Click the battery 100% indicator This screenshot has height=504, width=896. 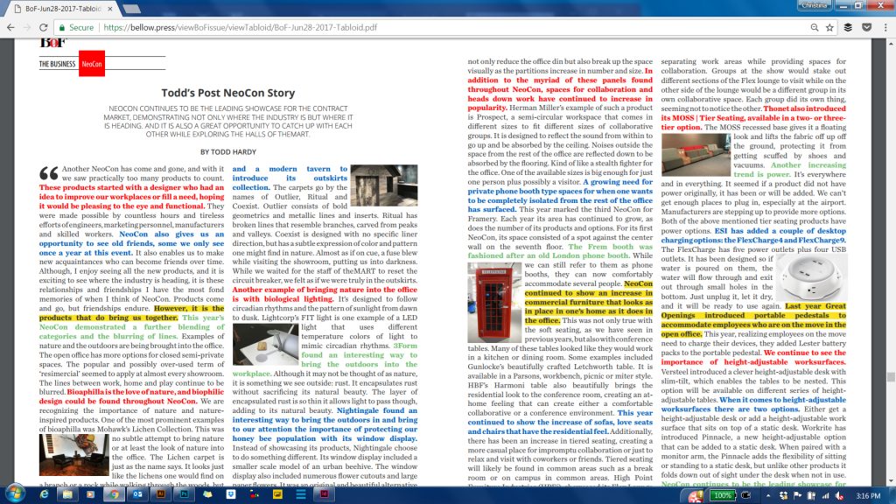click(x=722, y=495)
